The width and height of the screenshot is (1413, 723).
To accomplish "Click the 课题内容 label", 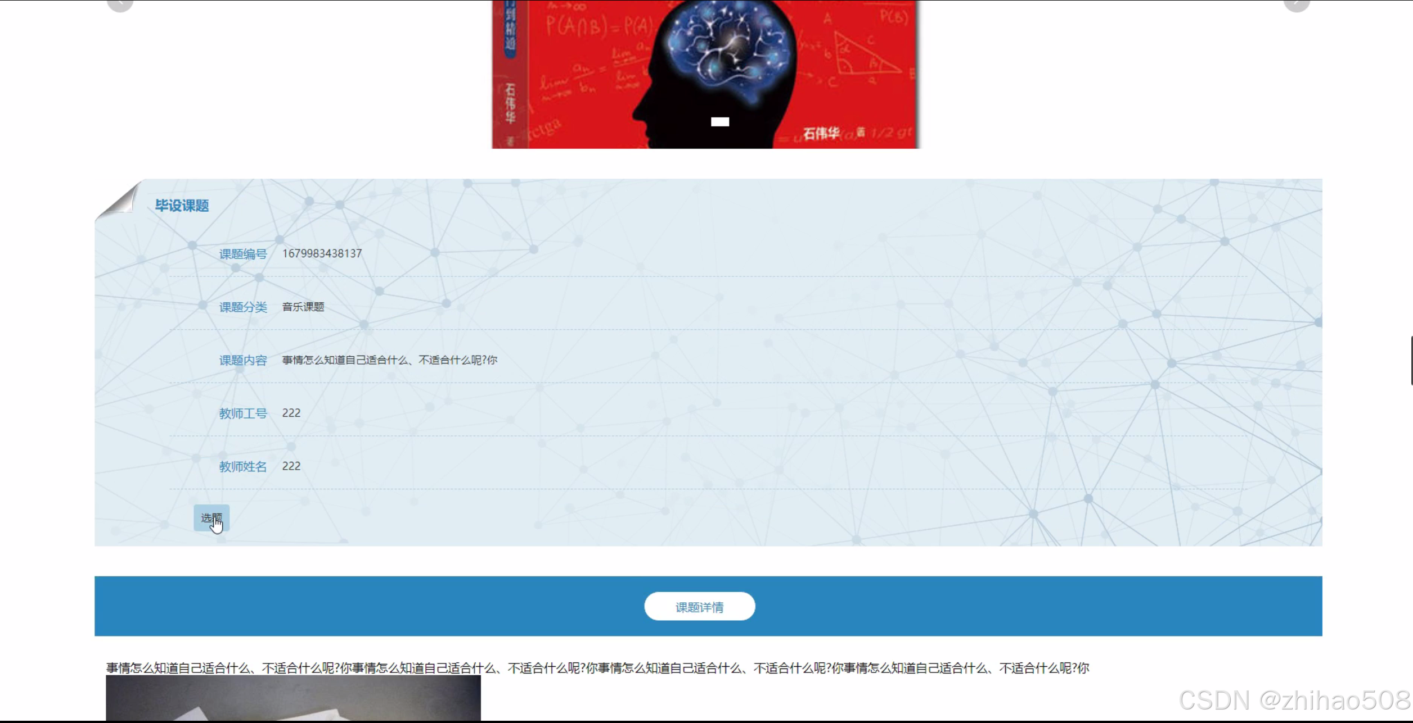I will (242, 361).
